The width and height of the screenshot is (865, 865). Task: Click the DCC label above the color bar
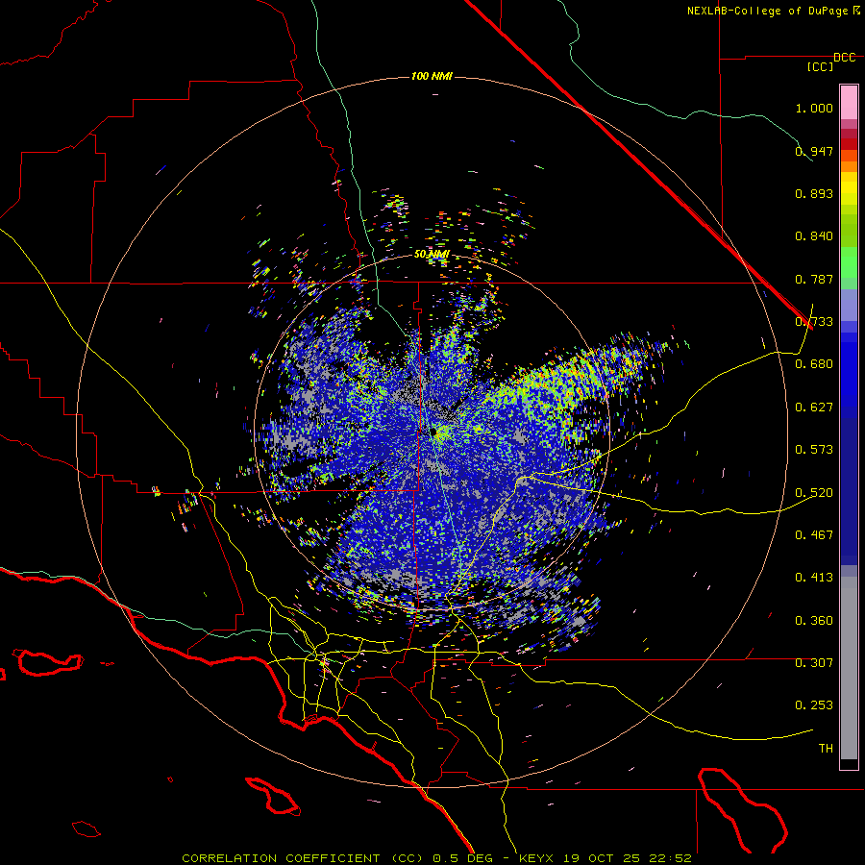pyautogui.click(x=844, y=58)
